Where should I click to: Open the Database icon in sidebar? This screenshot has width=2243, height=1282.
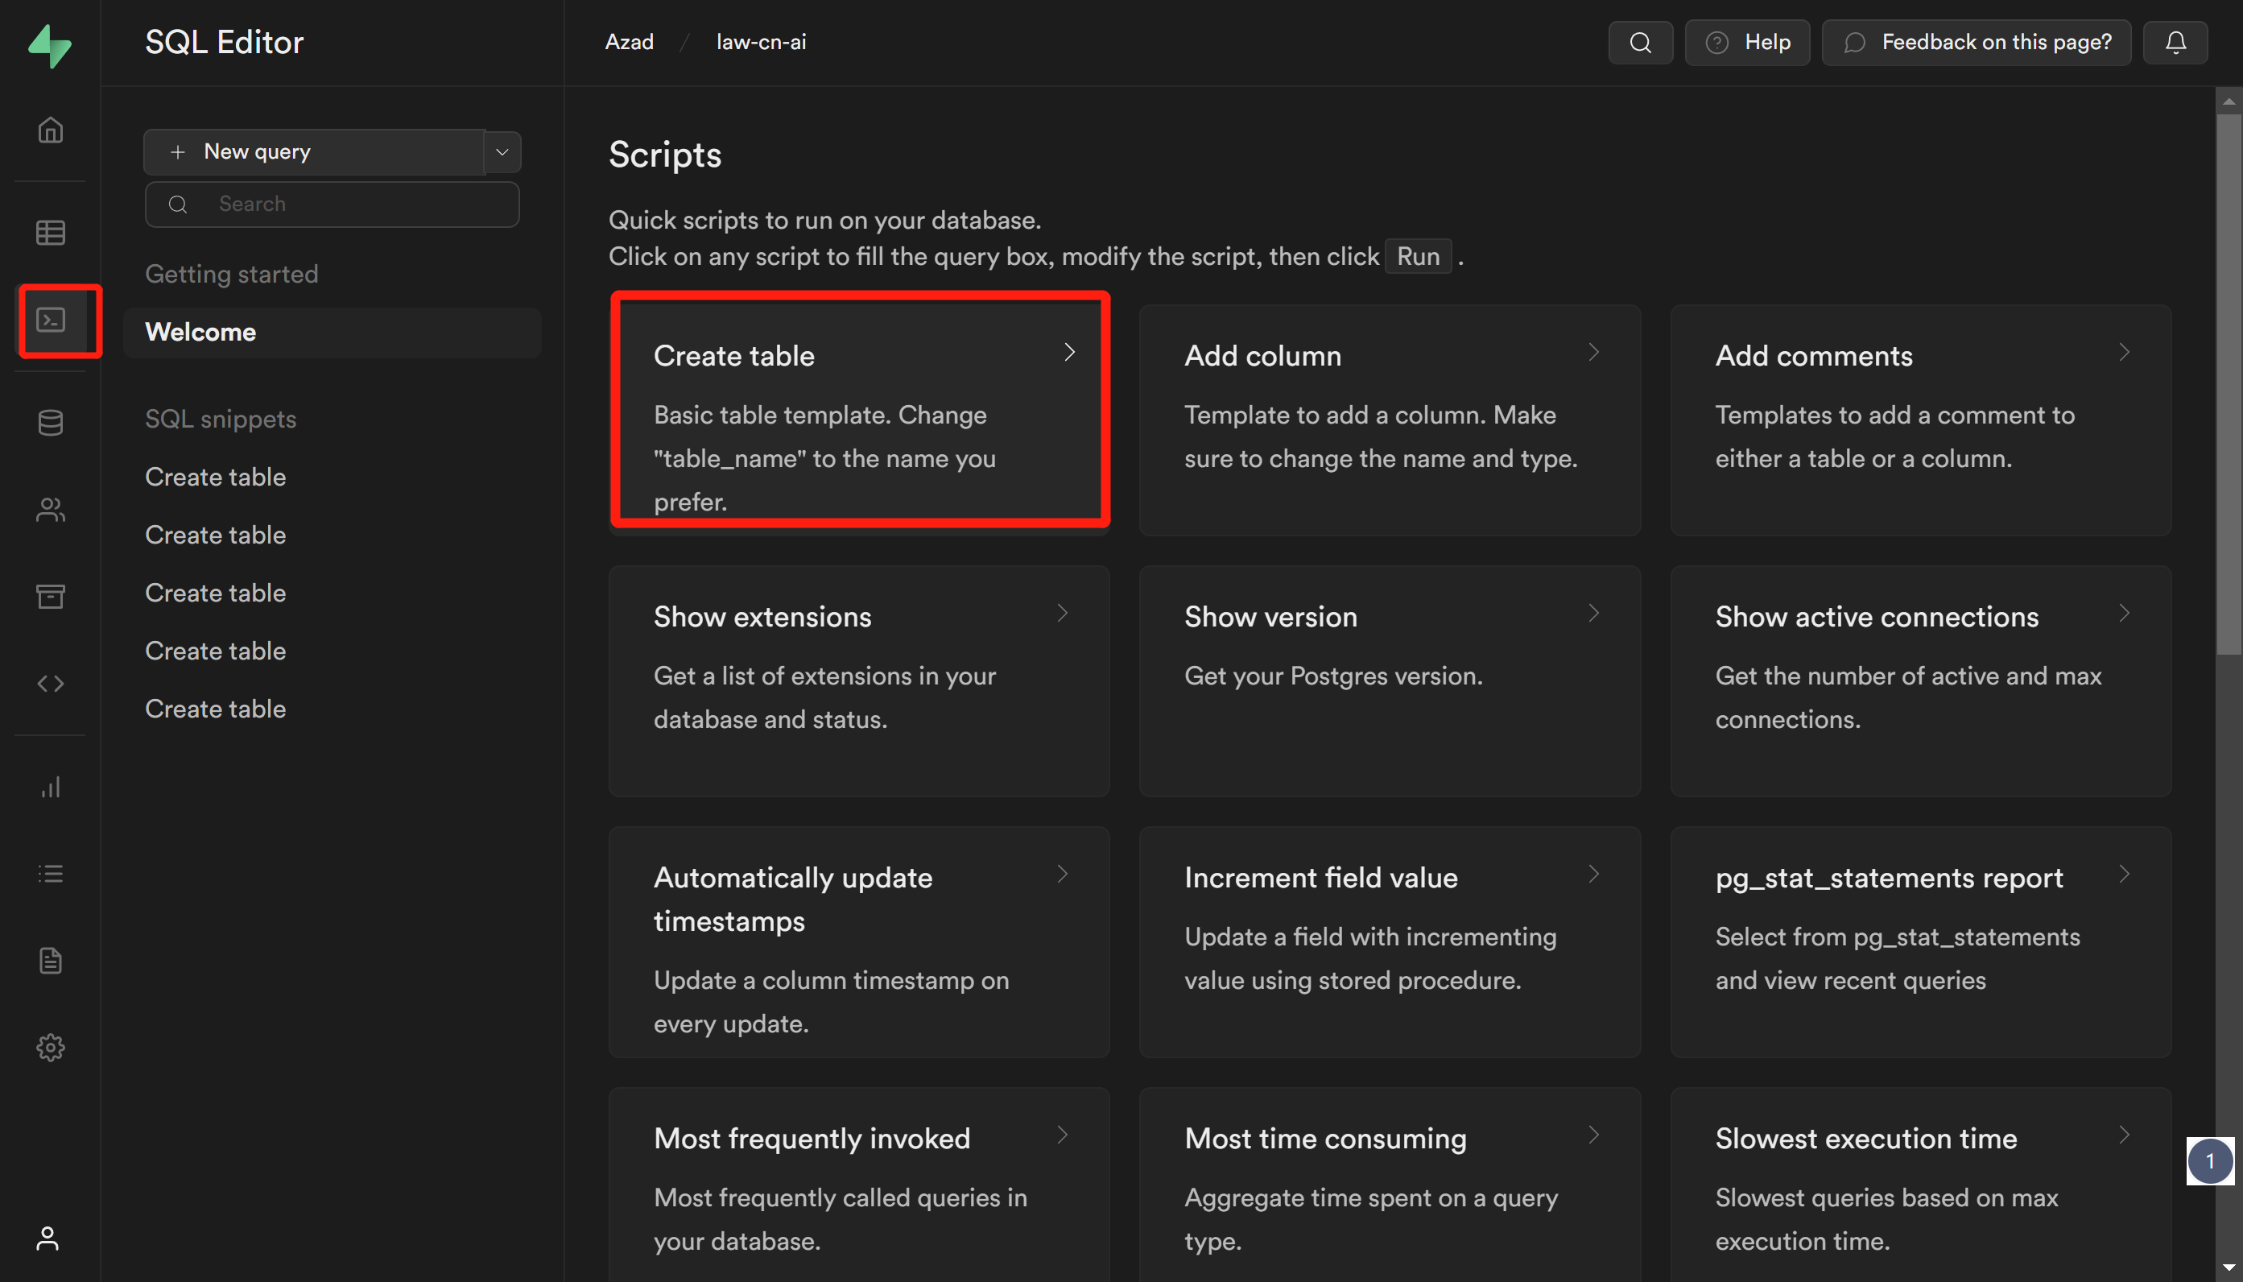pos(50,423)
